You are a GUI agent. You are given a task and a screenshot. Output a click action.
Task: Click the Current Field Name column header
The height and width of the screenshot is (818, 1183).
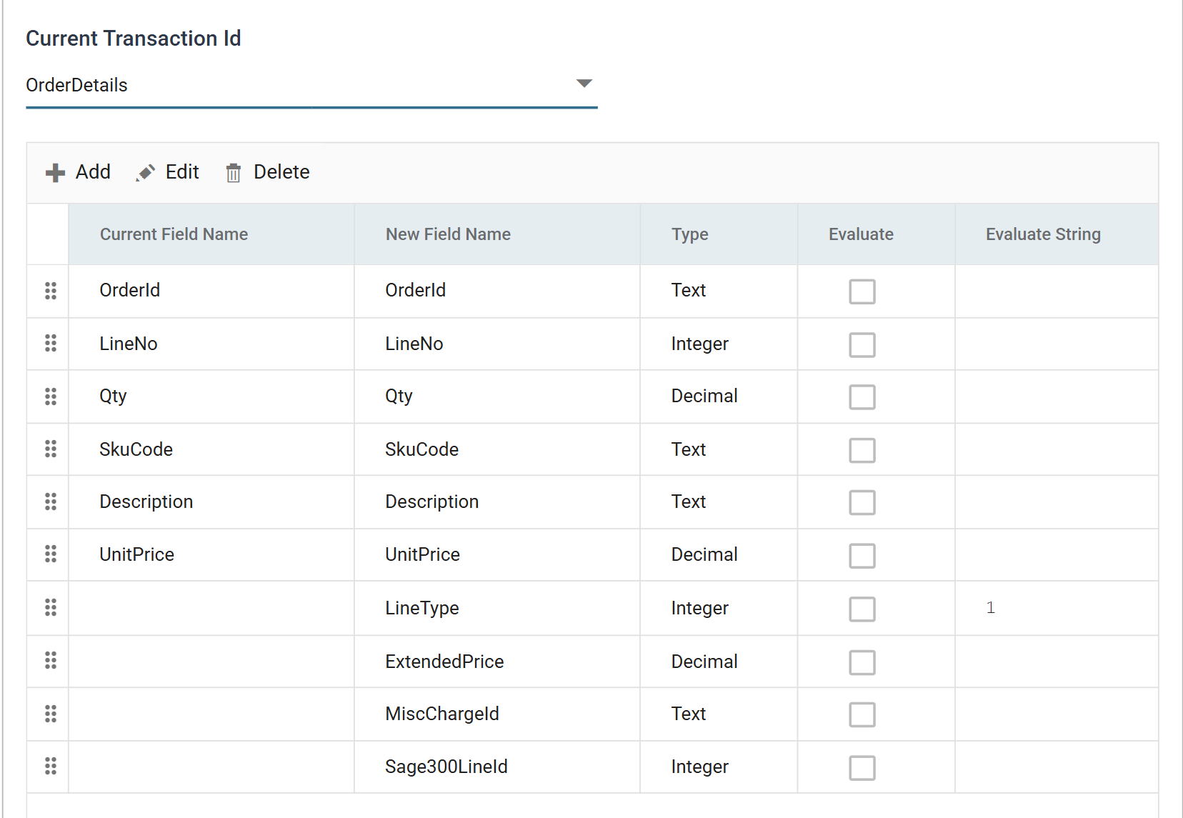click(x=211, y=234)
